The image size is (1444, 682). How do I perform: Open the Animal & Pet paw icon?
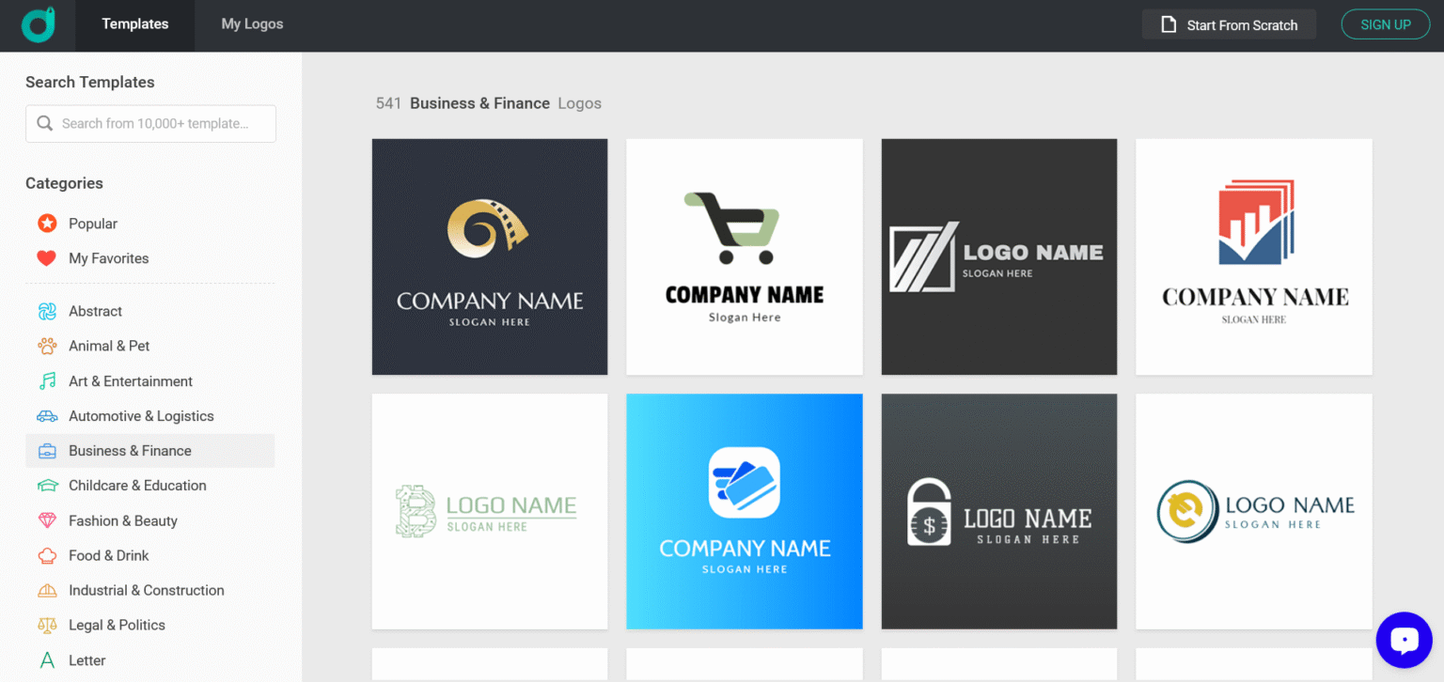pos(47,346)
